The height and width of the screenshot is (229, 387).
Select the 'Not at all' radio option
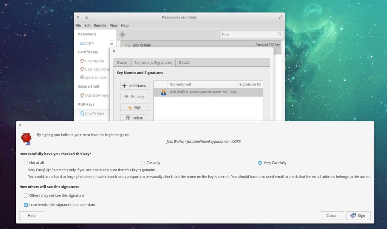(x=26, y=163)
